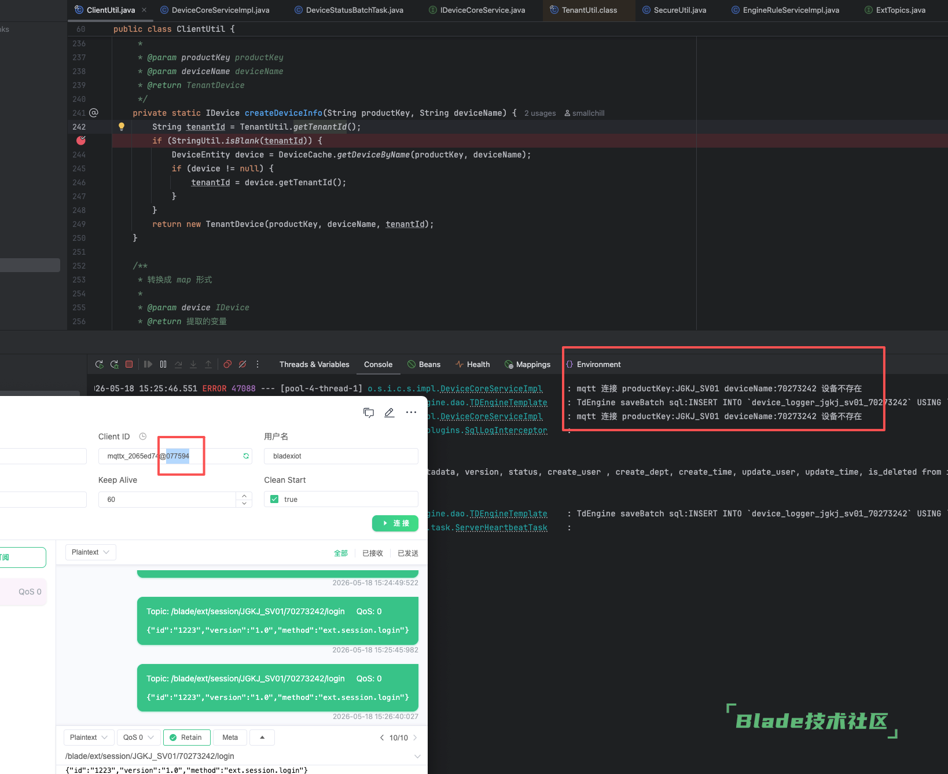Click the publish topic input field
The image size is (948, 774).
(x=237, y=757)
